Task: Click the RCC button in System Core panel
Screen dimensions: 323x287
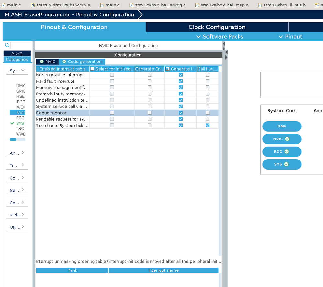Action: (x=282, y=152)
